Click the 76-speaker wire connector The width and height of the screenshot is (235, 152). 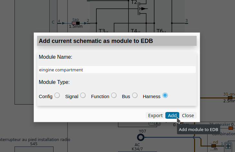231,128
